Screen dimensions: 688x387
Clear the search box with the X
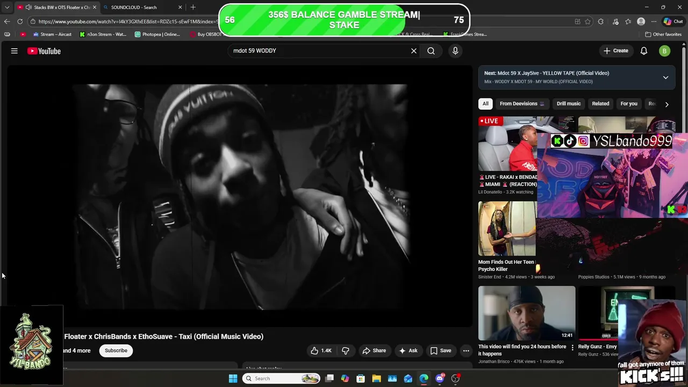(x=414, y=51)
